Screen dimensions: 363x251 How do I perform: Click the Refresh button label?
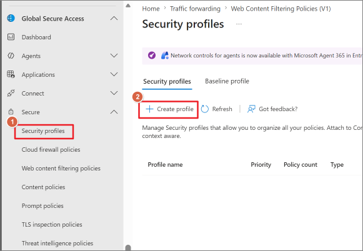click(x=222, y=109)
